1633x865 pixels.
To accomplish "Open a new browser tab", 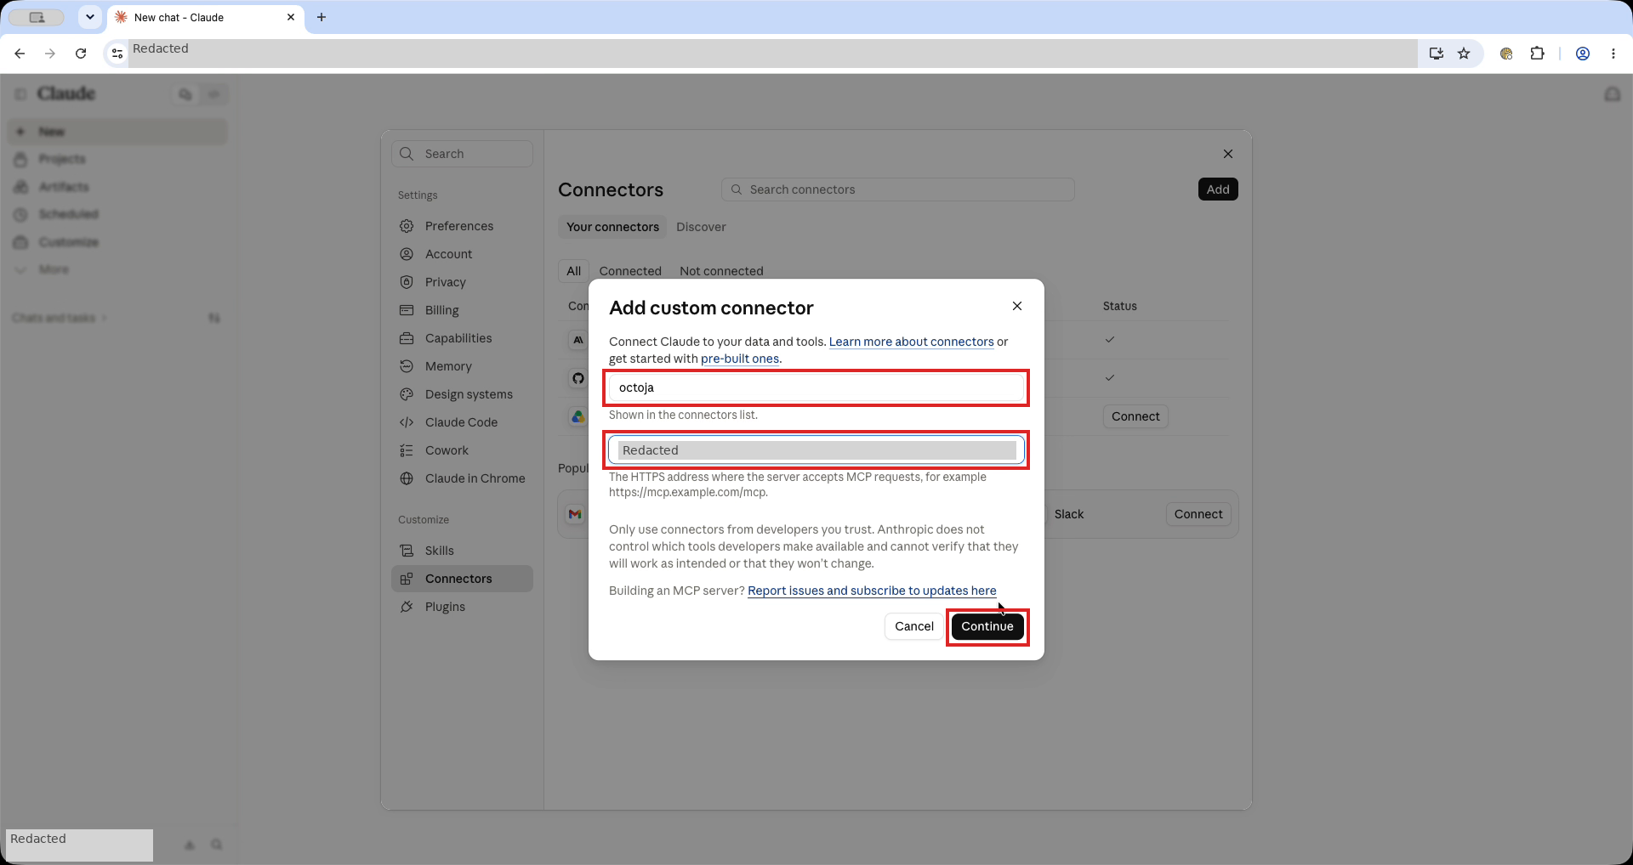I will tap(321, 17).
